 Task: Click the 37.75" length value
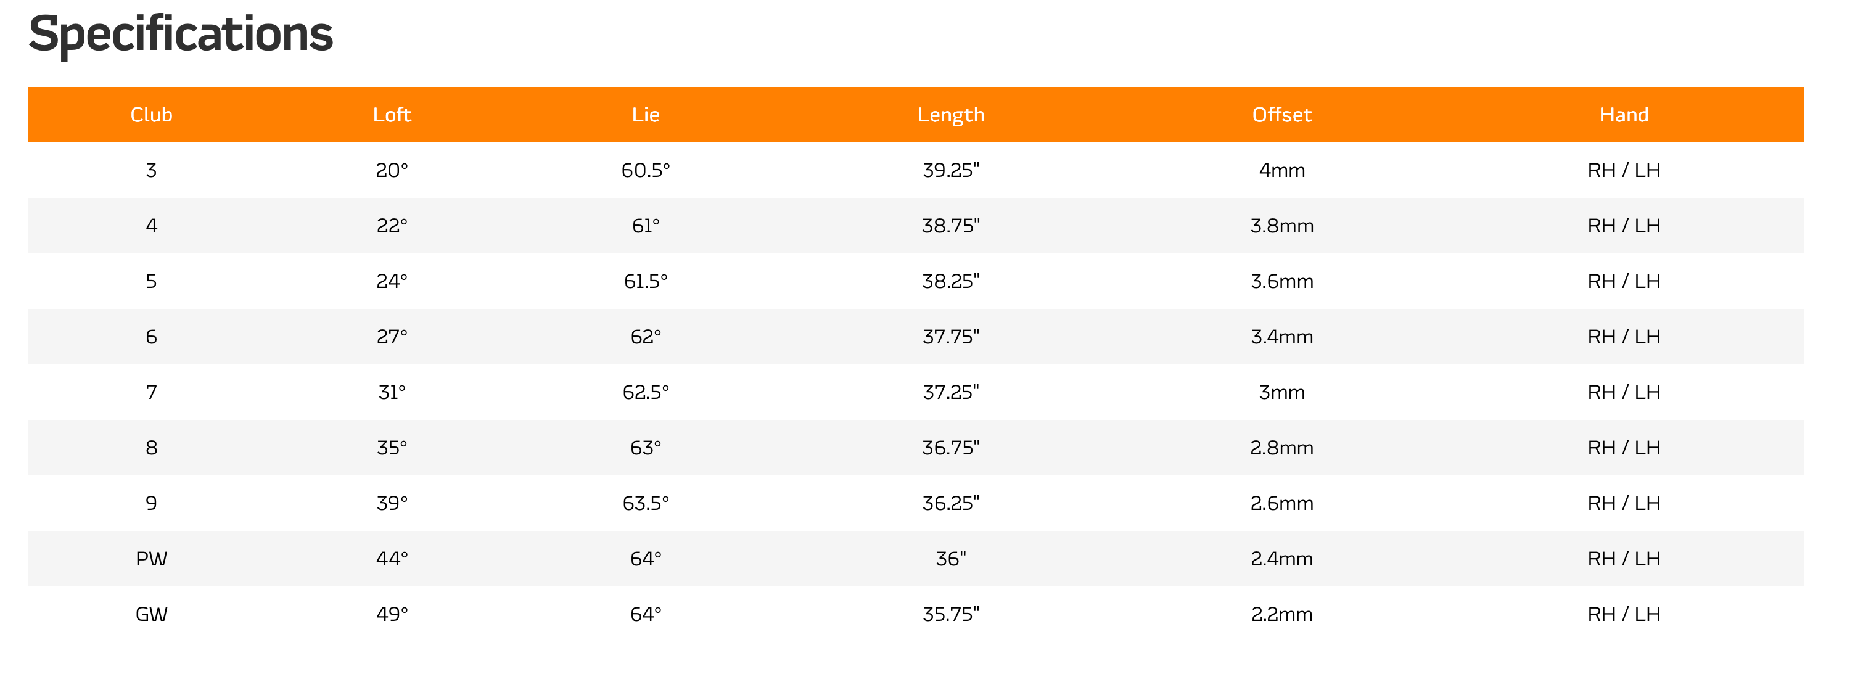pos(951,337)
